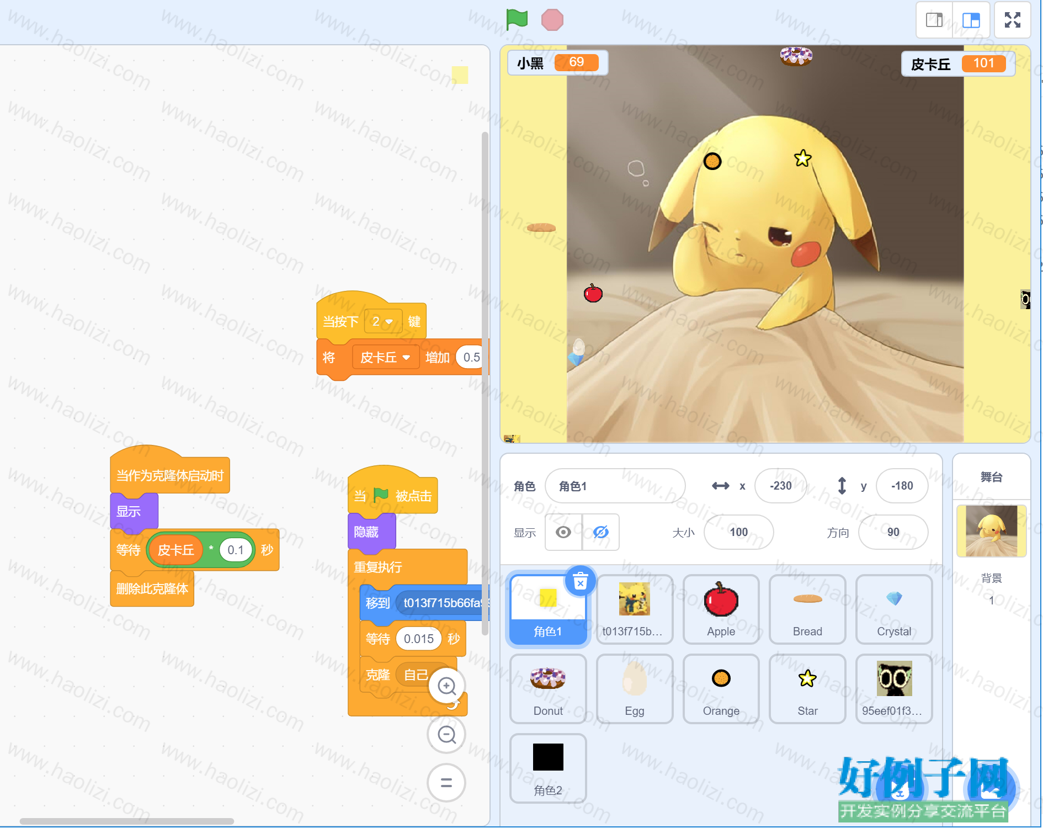1043x828 pixels.
Task: Select the Bread sprite in the sprite list
Action: pyautogui.click(x=807, y=609)
